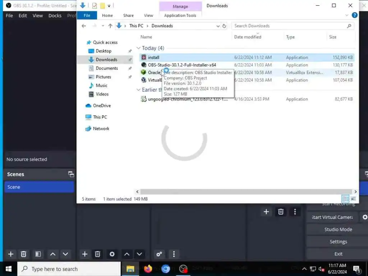
Task: Open Windows Start menu
Action: click(x=9, y=269)
